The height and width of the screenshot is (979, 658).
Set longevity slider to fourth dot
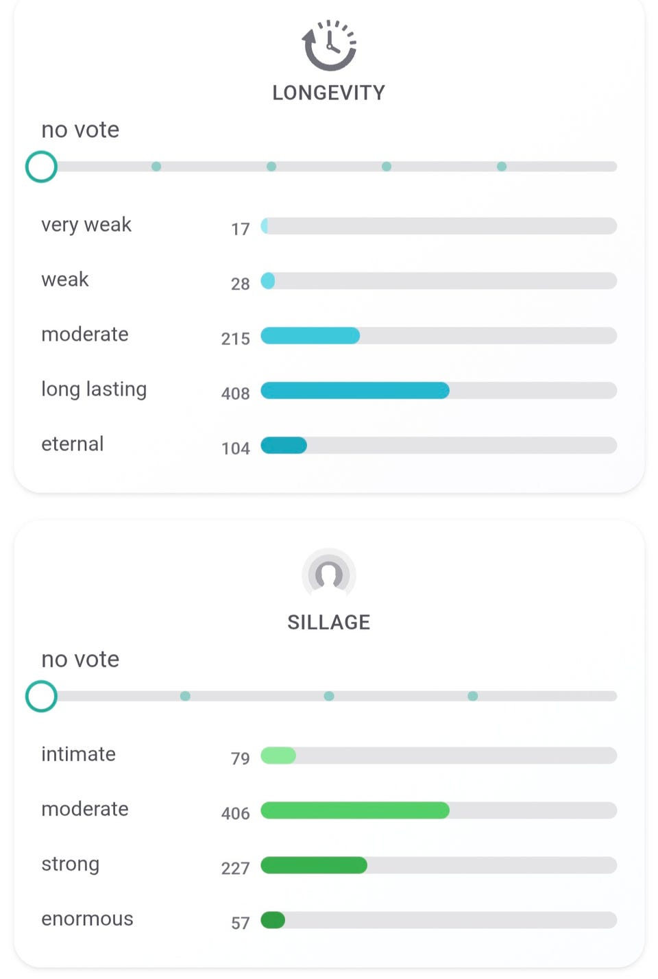pyautogui.click(x=387, y=167)
